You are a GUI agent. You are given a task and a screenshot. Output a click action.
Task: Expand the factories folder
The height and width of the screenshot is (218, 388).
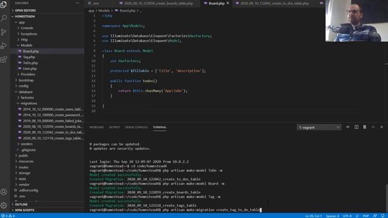[x=47, y=97]
